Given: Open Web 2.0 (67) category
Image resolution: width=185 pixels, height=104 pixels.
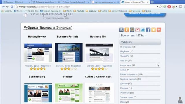Looking at the screenshot, I should coord(126,61).
